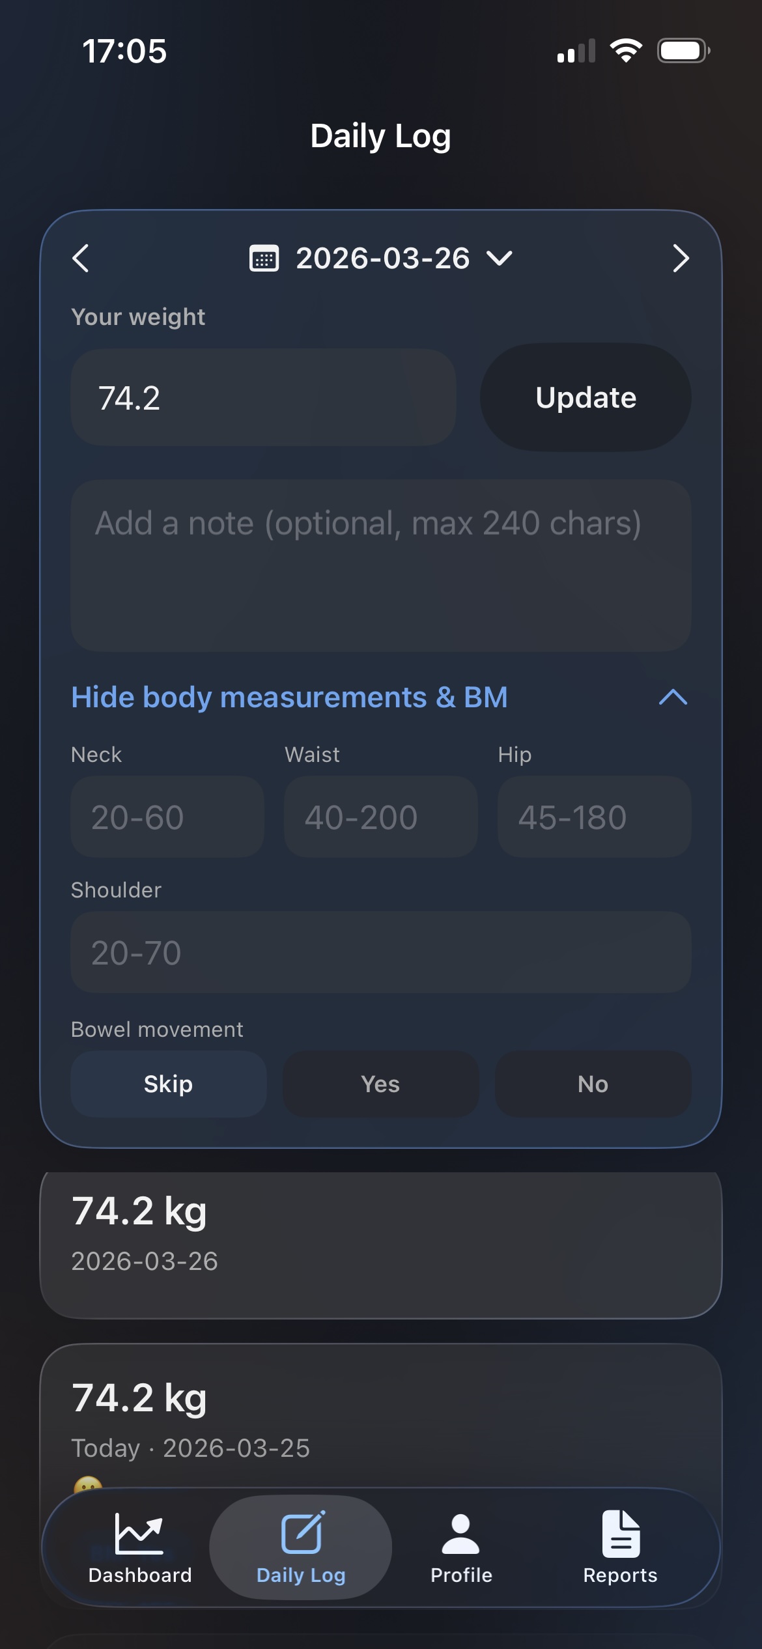Image resolution: width=762 pixels, height=1649 pixels.
Task: Select No for bowel movement
Action: pyautogui.click(x=593, y=1083)
